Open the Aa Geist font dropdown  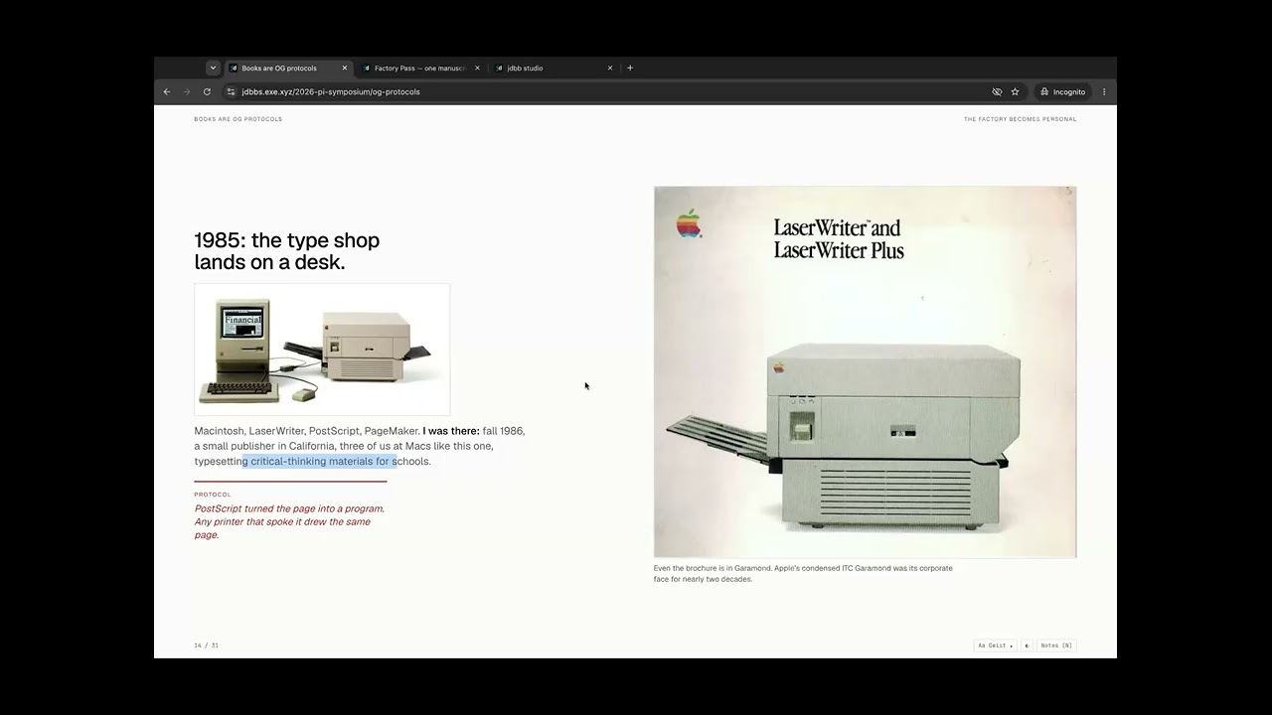(x=996, y=645)
